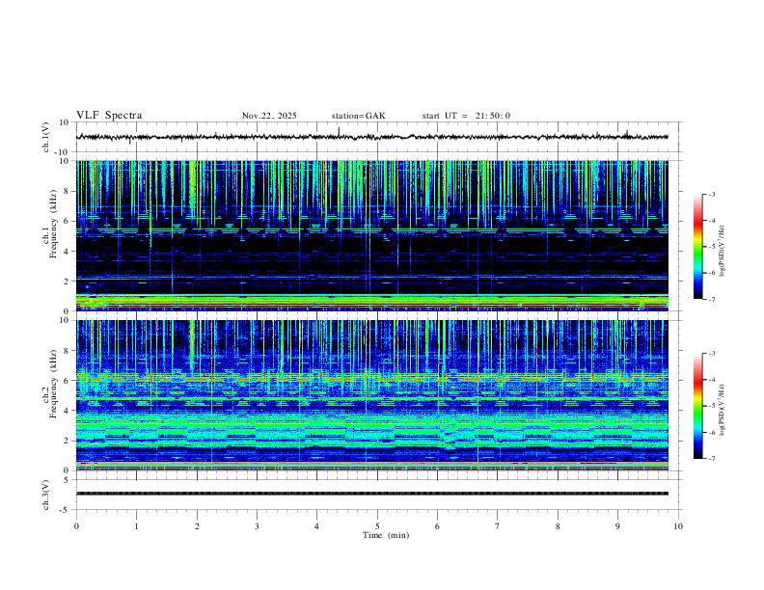This screenshot has width=764, height=590.
Task: Click the '-7' label on ch.2 colorbar
Action: (x=711, y=458)
